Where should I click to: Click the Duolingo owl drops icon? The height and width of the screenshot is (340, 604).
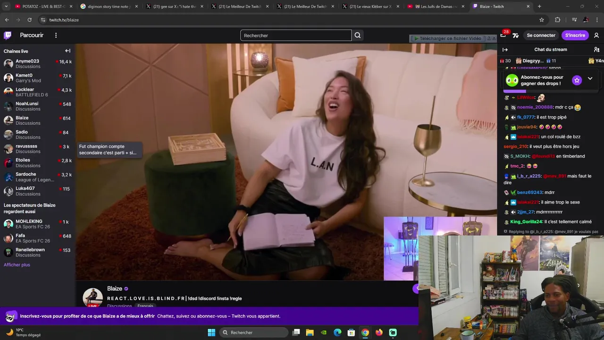pyautogui.click(x=512, y=80)
